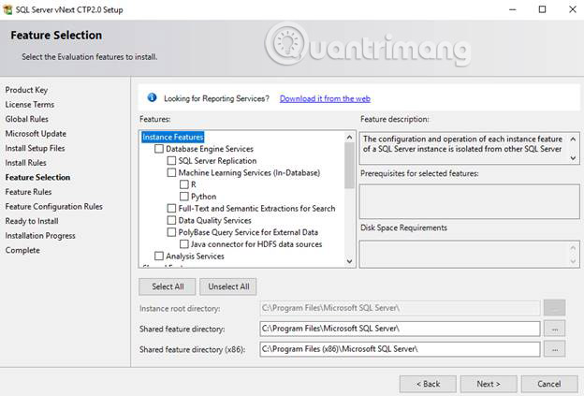The image size is (584, 396).
Task: Click the Features list scroll up arrow
Action: (349, 137)
